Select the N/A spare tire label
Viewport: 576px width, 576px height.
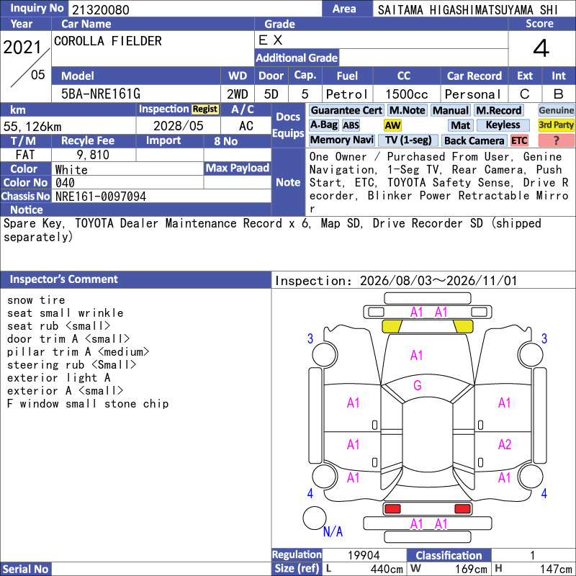(333, 531)
